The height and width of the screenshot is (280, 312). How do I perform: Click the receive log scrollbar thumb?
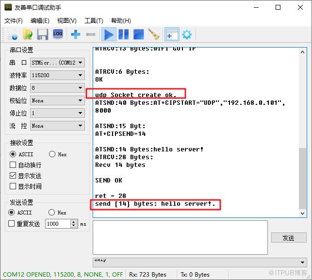point(302,179)
